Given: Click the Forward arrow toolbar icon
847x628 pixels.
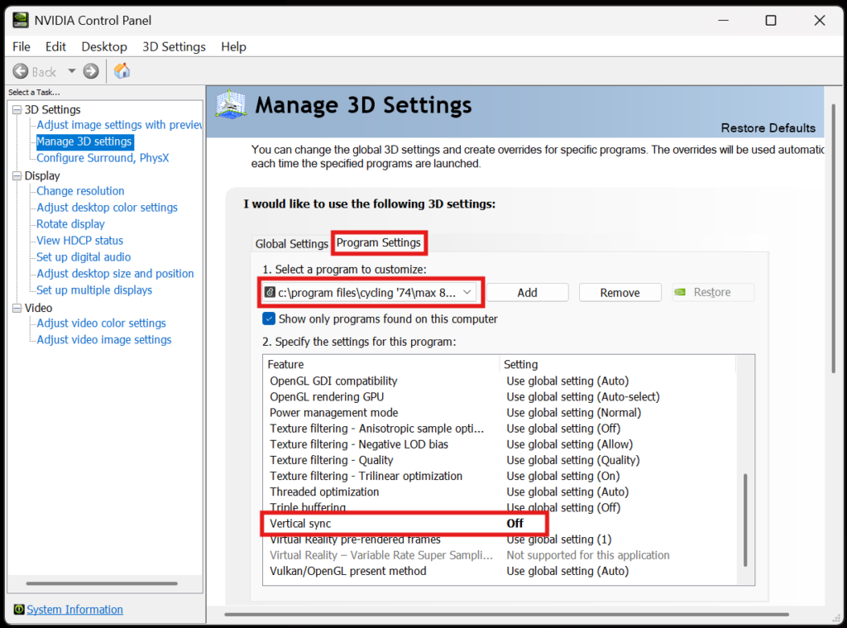Looking at the screenshot, I should coord(91,71).
